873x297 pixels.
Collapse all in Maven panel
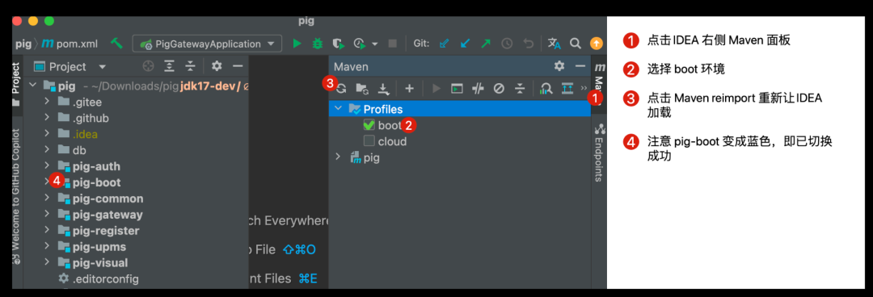[x=520, y=88]
